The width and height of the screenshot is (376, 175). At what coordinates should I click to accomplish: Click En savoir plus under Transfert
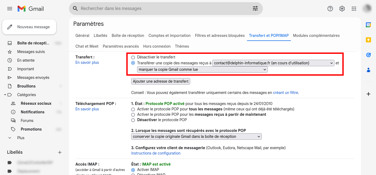pyautogui.click(x=87, y=62)
